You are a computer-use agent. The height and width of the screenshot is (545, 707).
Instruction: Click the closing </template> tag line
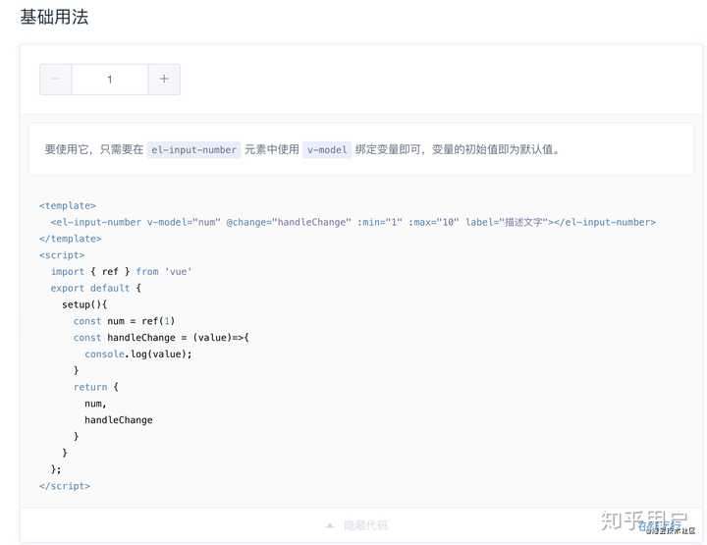point(71,239)
